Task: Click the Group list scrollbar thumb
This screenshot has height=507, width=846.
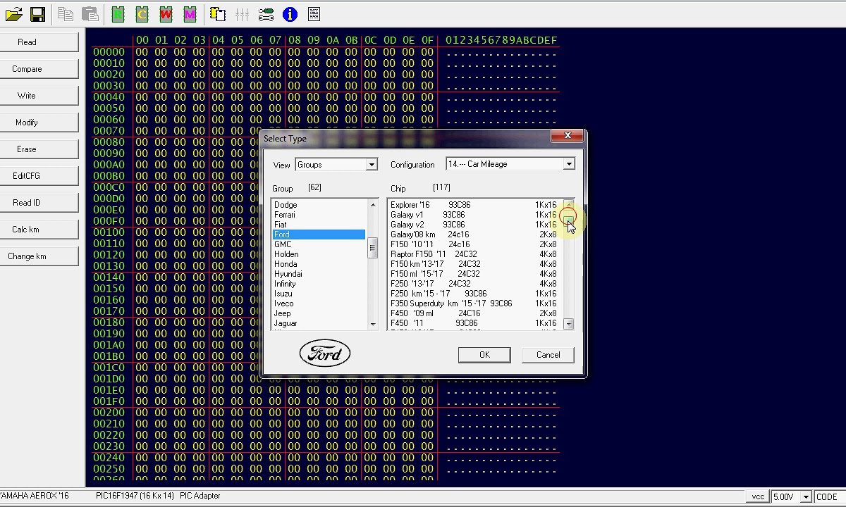Action: (373, 249)
